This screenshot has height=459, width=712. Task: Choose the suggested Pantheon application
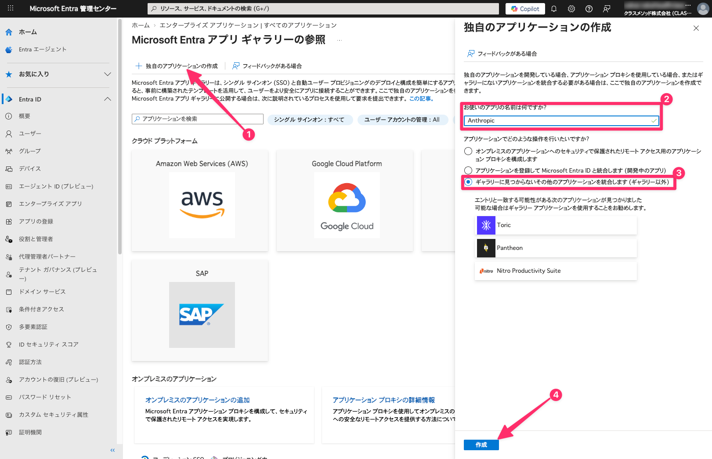click(556, 248)
